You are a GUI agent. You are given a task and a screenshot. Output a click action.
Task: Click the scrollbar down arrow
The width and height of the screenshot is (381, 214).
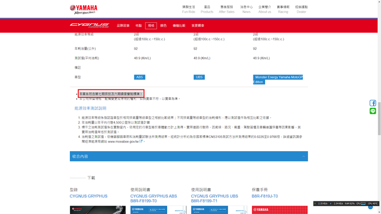(x=379, y=212)
